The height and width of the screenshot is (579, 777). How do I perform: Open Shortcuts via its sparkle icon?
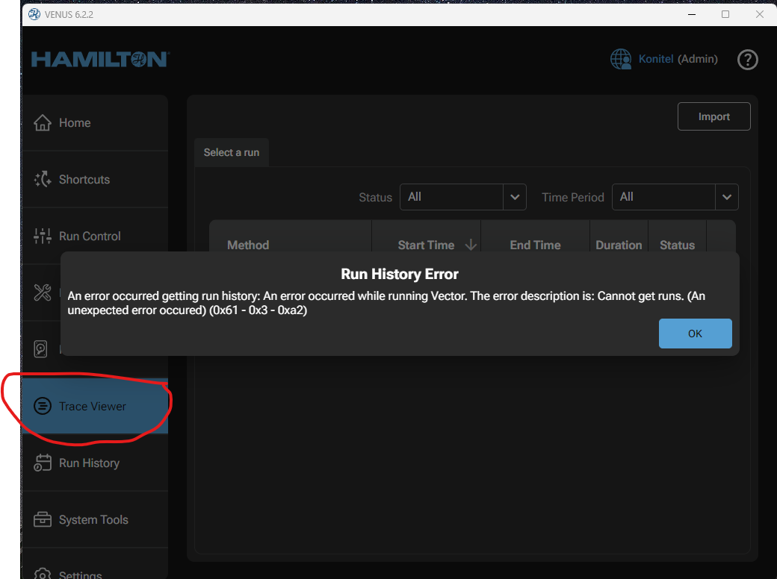click(x=43, y=179)
